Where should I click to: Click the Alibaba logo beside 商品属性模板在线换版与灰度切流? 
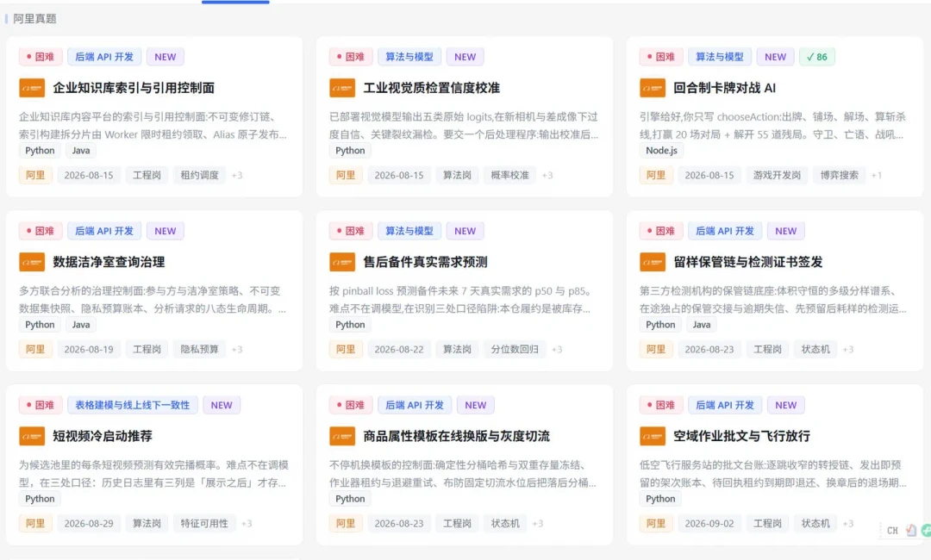[x=342, y=436]
